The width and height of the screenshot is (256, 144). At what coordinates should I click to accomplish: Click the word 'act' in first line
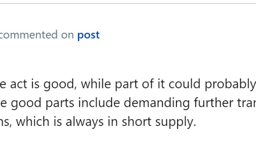(x=19, y=84)
